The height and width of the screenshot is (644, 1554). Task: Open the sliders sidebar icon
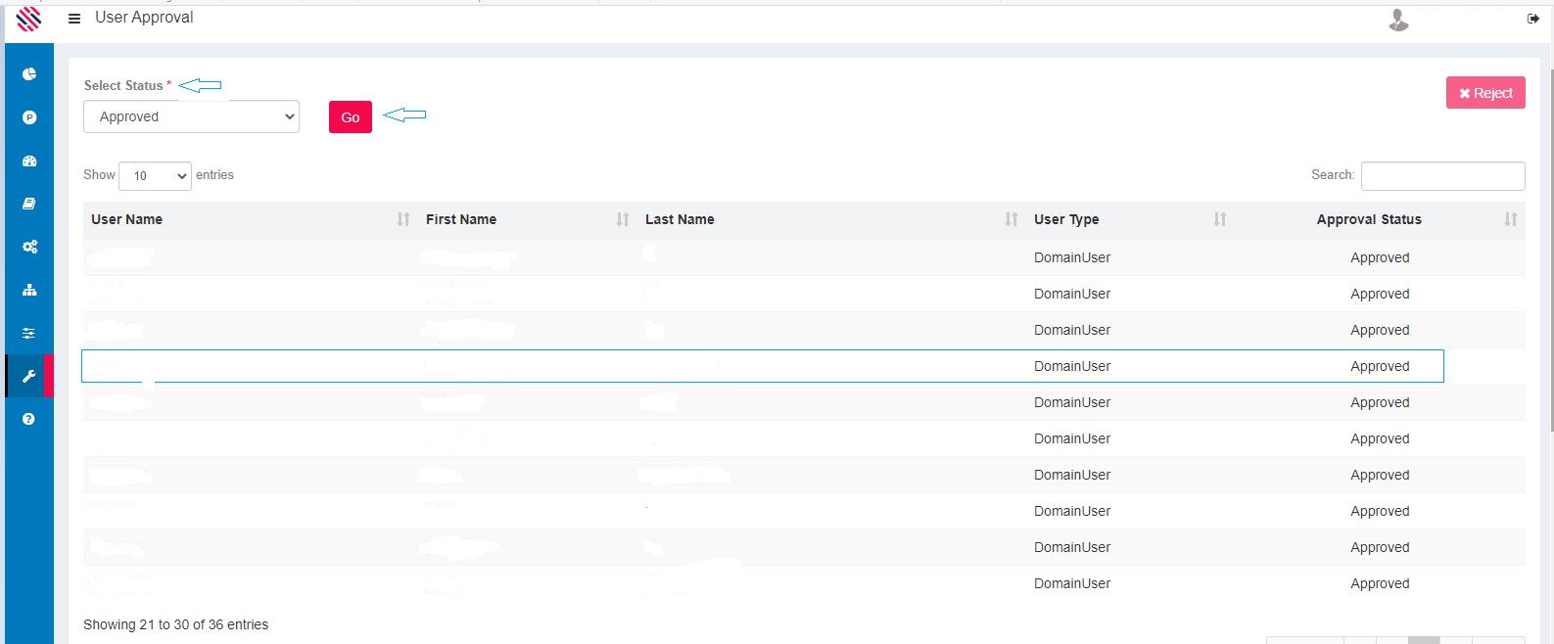tap(29, 333)
